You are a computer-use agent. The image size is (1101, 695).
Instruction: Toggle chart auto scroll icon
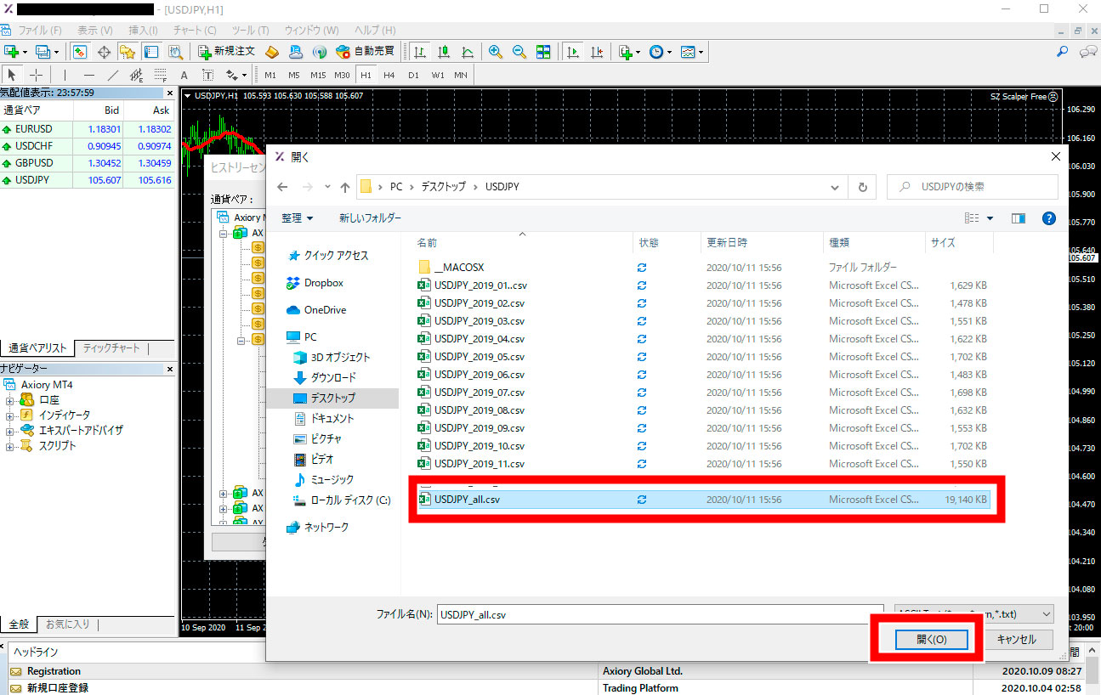(x=573, y=52)
